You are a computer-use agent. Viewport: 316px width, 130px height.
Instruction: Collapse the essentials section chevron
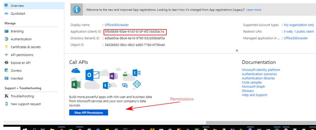[237, 51]
